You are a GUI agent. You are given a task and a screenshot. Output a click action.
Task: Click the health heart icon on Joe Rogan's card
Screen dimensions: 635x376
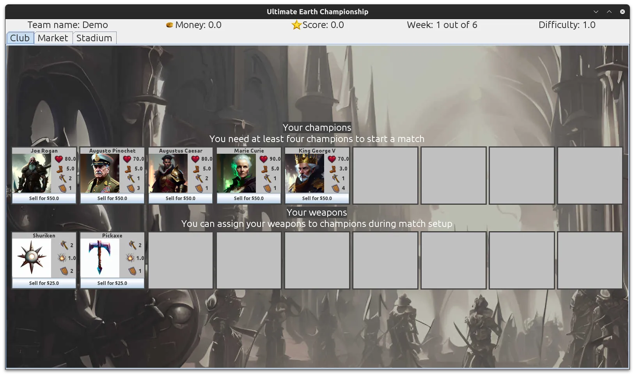pos(59,159)
